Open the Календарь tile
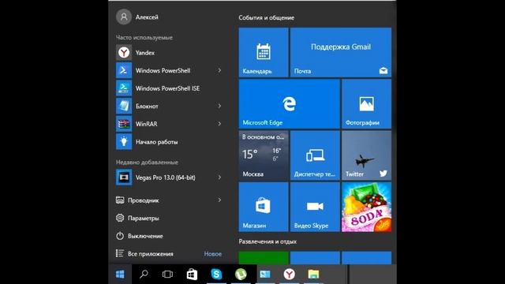This screenshot has height=284, width=505. point(264,53)
